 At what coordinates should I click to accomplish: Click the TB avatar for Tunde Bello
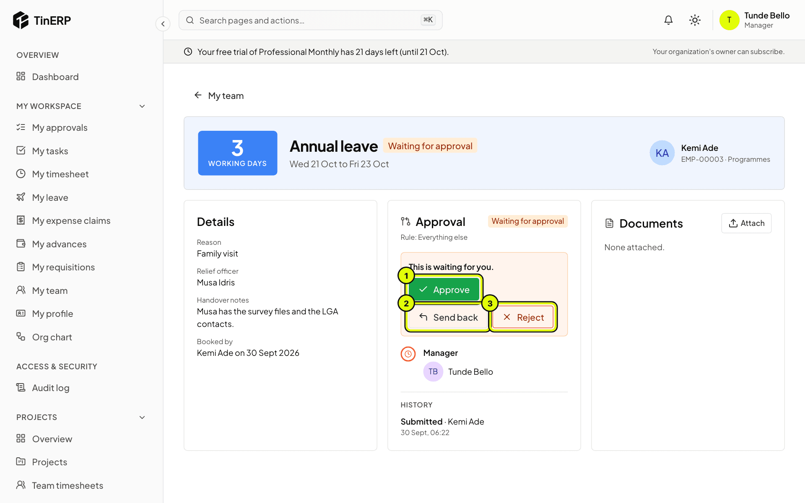pyautogui.click(x=433, y=371)
